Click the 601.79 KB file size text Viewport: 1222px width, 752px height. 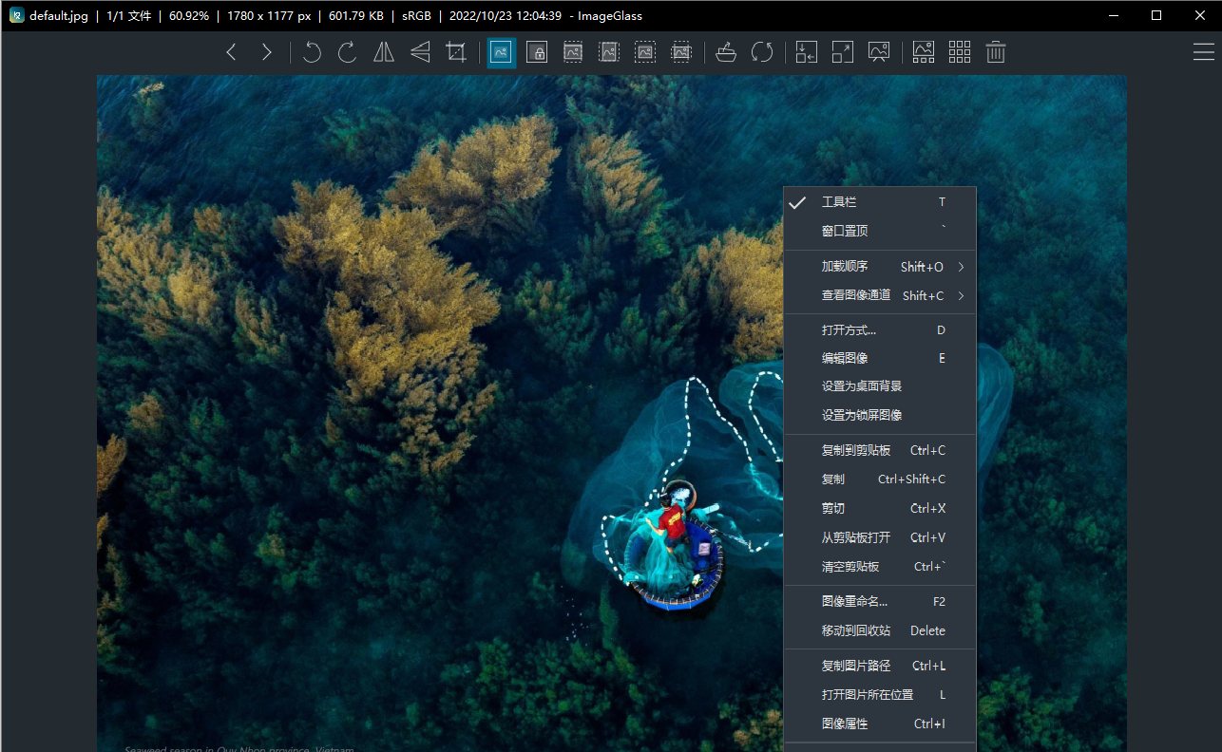pos(355,16)
